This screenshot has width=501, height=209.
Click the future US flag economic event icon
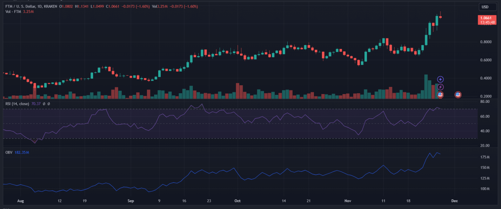click(x=458, y=95)
